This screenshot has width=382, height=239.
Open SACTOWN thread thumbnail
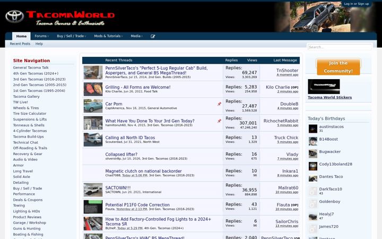(93, 190)
